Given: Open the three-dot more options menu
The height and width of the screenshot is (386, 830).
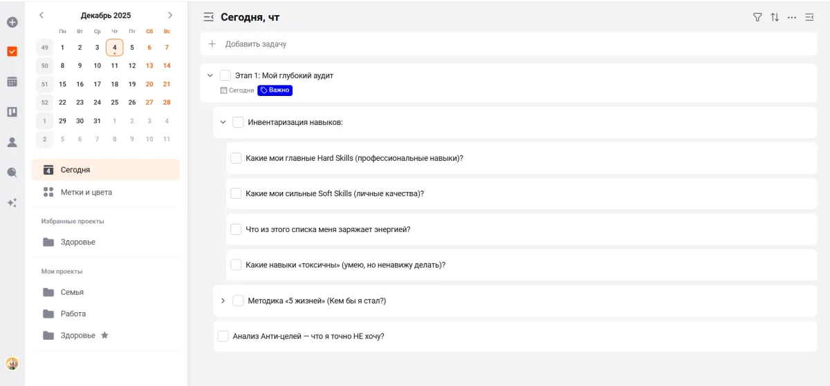Looking at the screenshot, I should point(792,17).
